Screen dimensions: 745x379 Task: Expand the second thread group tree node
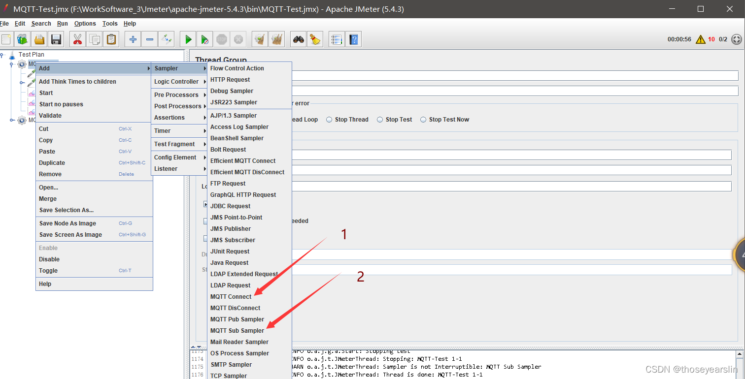(12, 120)
